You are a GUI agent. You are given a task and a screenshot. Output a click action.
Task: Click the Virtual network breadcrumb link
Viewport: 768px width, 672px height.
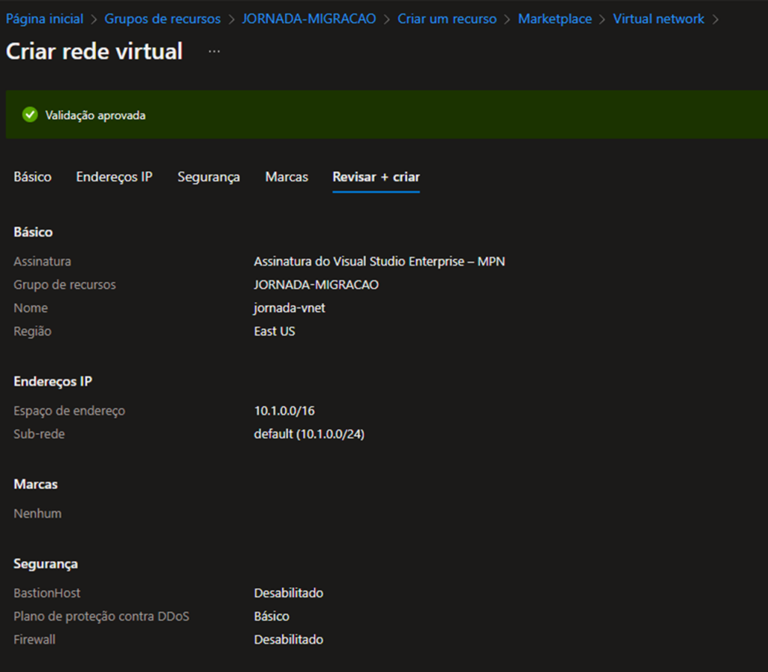pyautogui.click(x=658, y=19)
